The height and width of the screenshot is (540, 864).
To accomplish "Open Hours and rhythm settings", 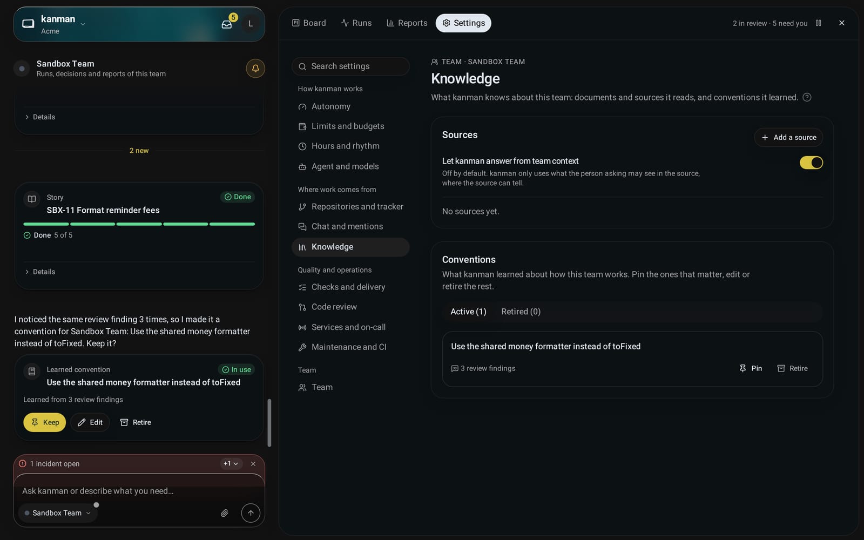I will (x=350, y=146).
